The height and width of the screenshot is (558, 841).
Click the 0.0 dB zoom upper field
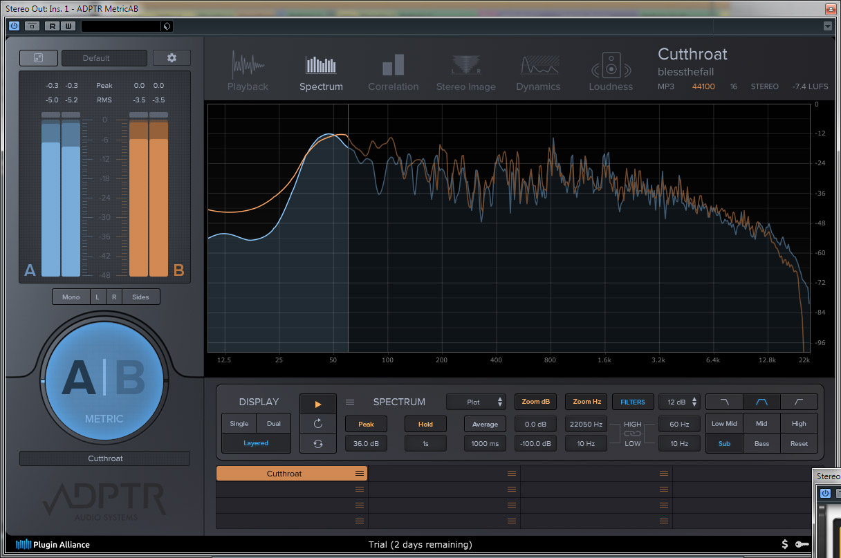[x=535, y=424]
